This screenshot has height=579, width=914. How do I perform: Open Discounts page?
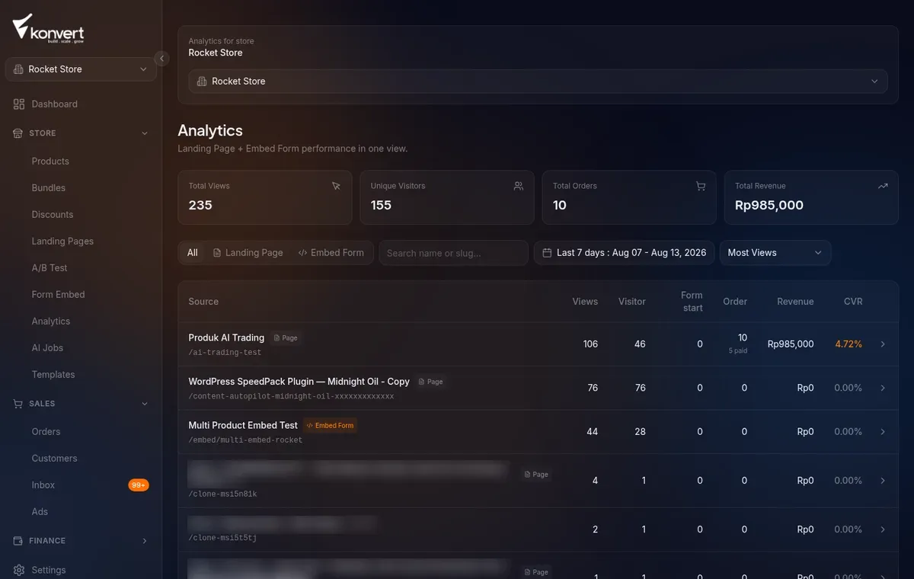point(53,215)
